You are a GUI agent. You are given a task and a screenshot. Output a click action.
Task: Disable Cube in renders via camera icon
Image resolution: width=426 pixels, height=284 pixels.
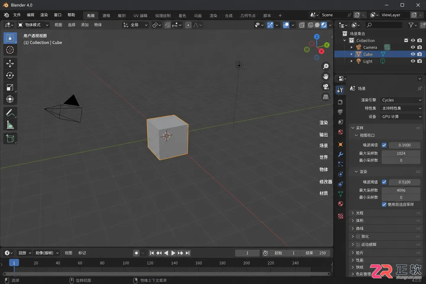[419, 54]
